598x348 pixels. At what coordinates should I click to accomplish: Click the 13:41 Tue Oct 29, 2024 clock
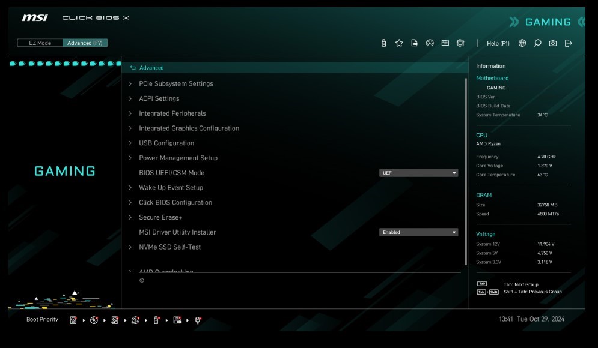[532, 319]
